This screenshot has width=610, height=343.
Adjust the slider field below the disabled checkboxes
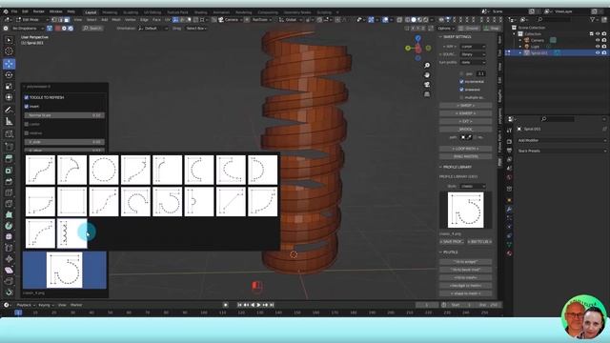click(x=65, y=142)
